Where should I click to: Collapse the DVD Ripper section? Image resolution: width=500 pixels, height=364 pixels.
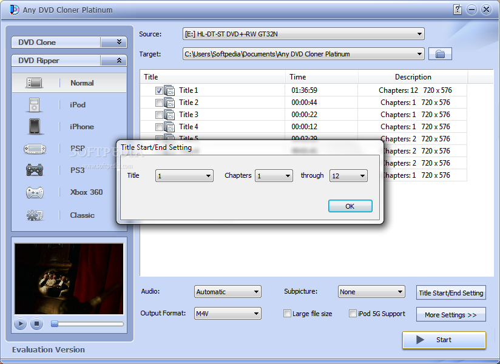[x=120, y=60]
